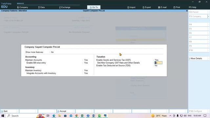
Task: Open TallyPrime icon on taskbar
Action: pyautogui.click(x=105, y=116)
